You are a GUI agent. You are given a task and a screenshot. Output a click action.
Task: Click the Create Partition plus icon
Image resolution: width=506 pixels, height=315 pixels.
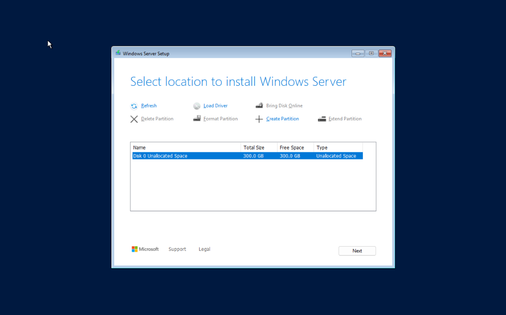[x=259, y=119]
